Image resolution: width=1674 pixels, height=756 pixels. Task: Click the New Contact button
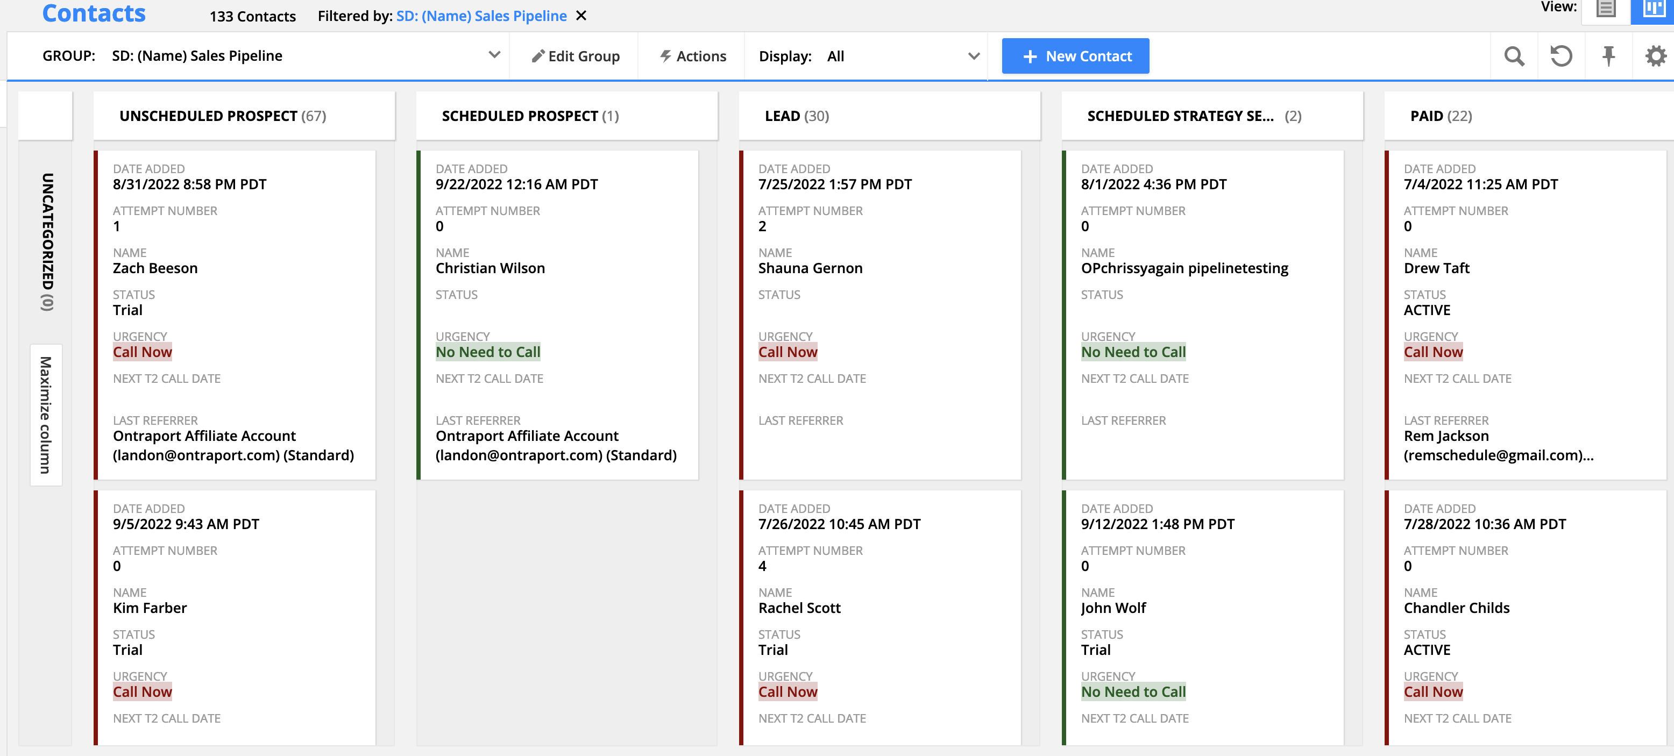(1075, 56)
